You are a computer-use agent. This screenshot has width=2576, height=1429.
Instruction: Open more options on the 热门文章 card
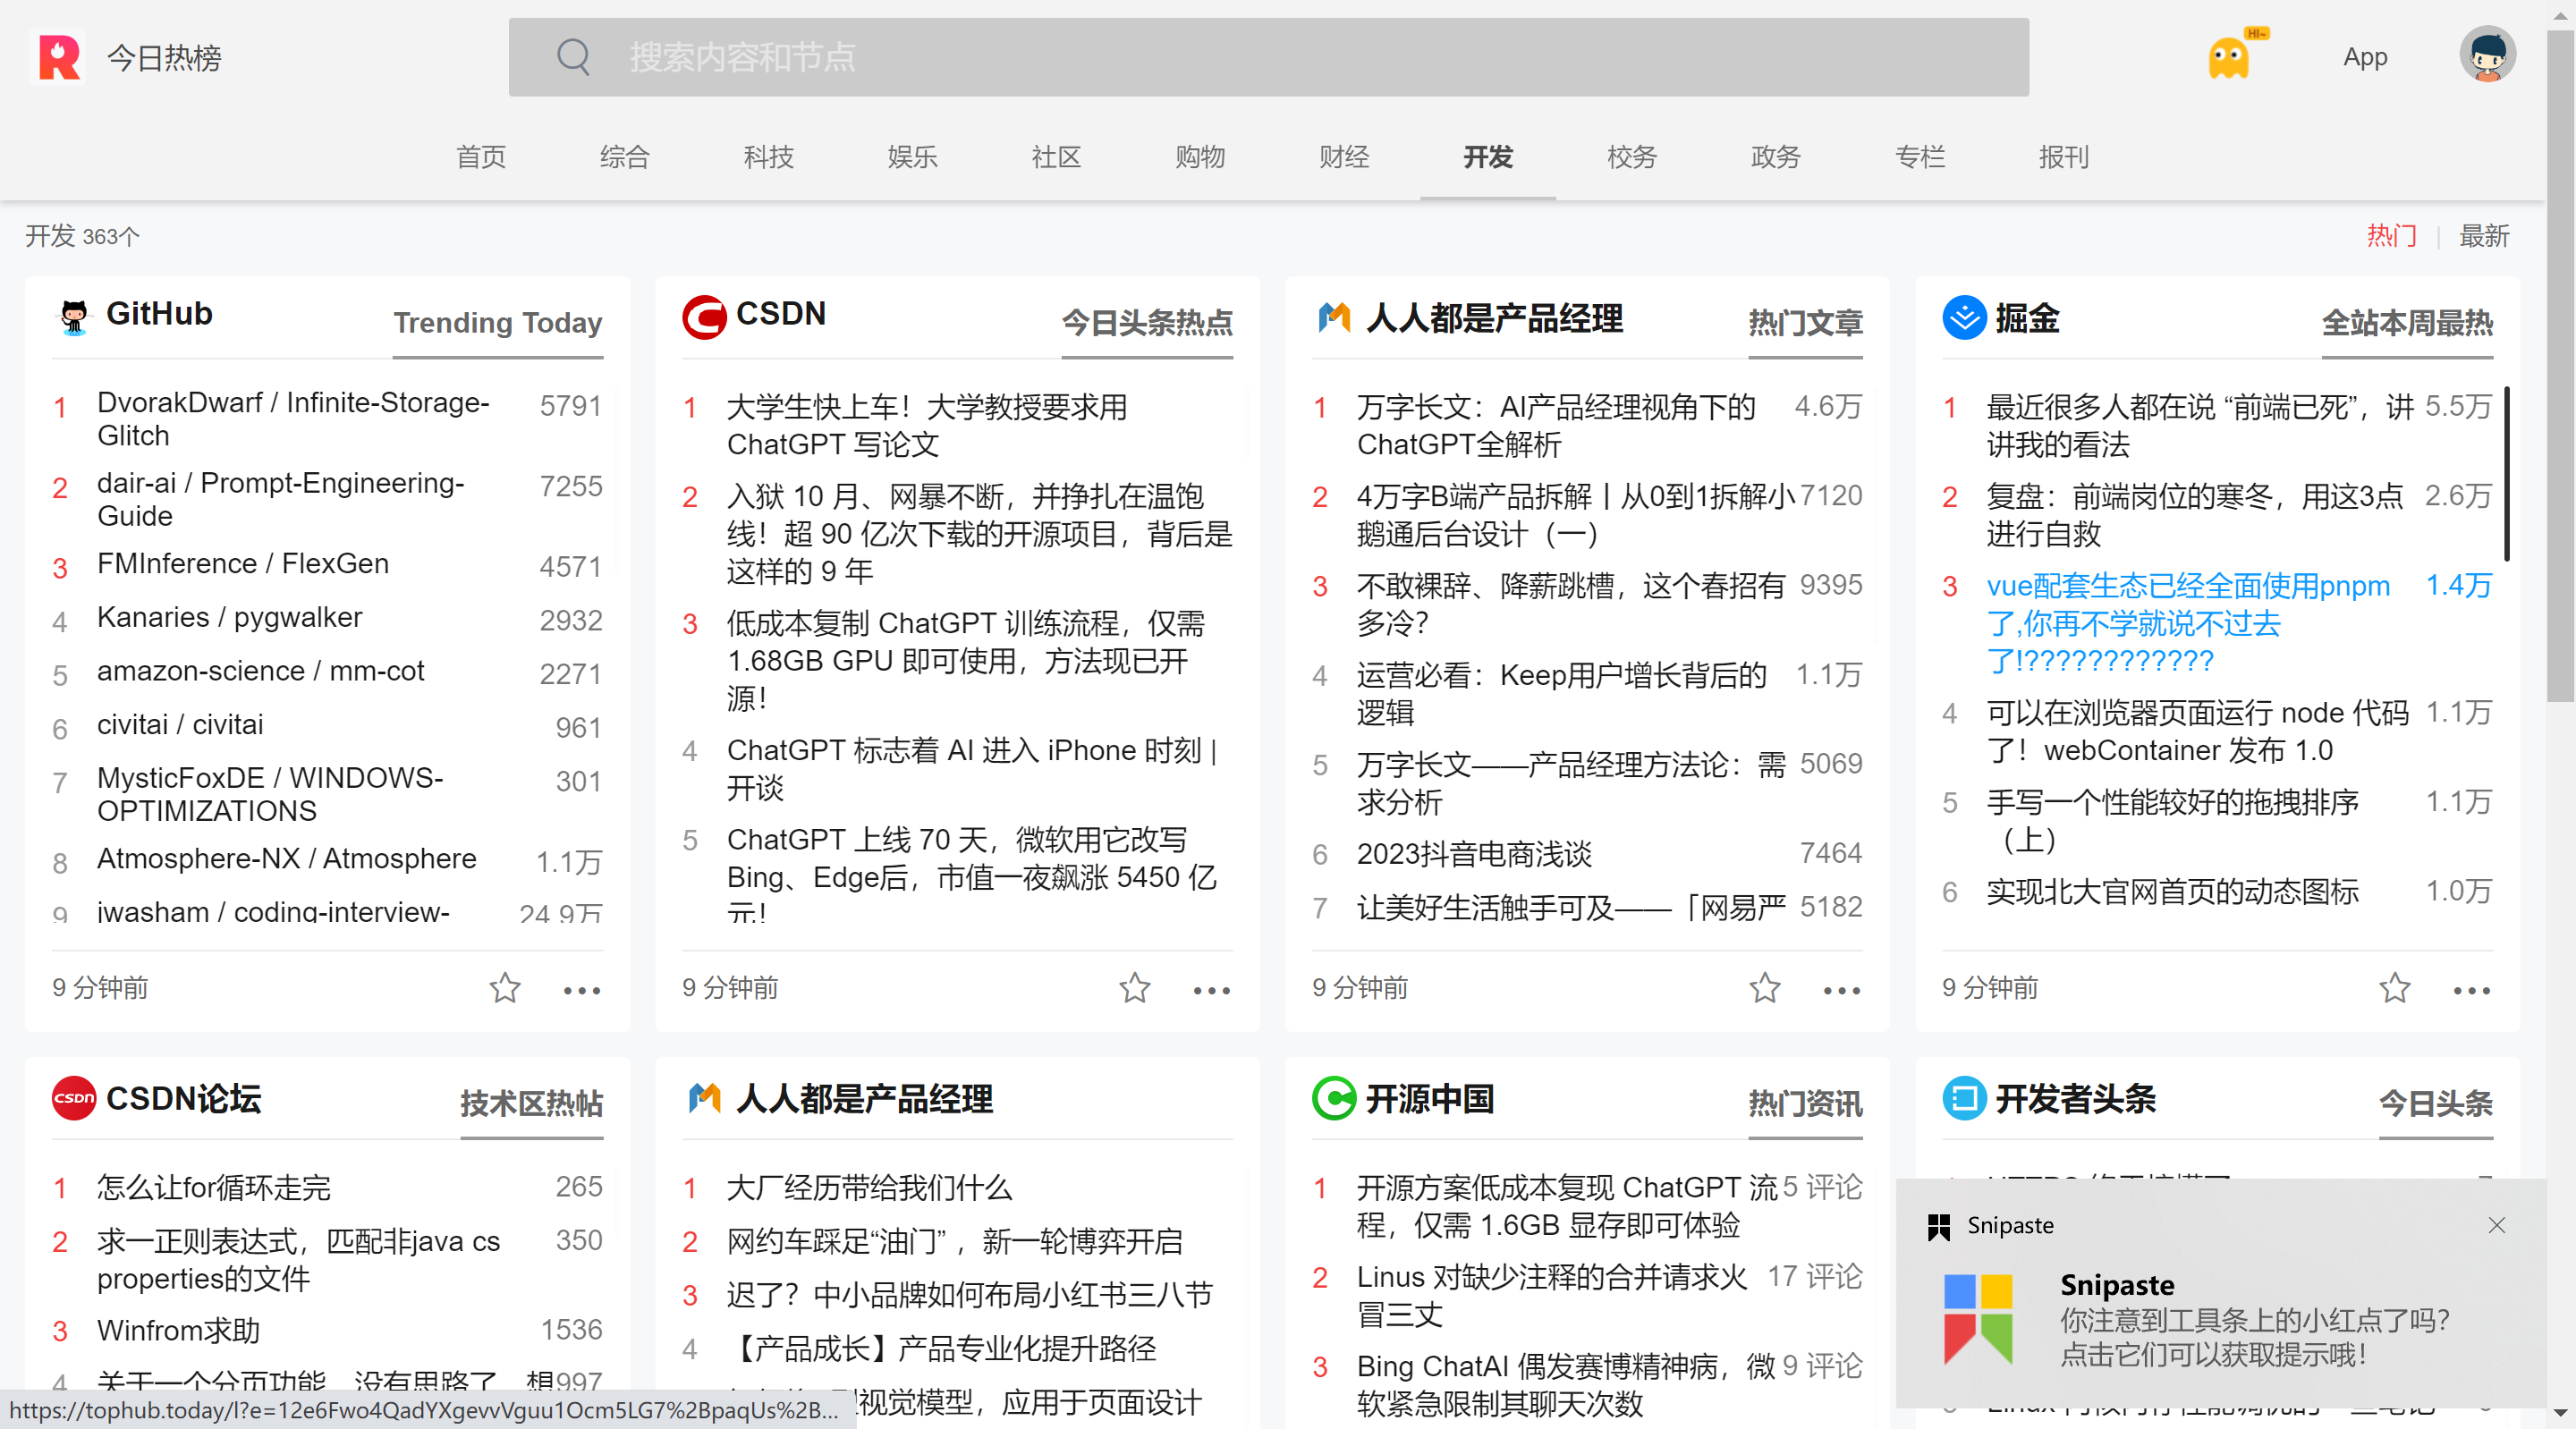[1842, 990]
